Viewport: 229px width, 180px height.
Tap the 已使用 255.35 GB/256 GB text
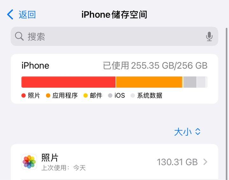(x=155, y=66)
